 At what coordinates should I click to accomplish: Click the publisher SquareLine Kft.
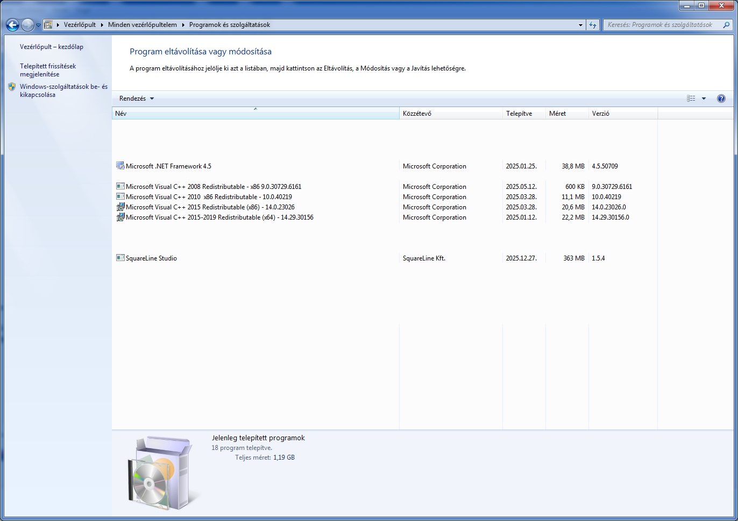(x=424, y=258)
